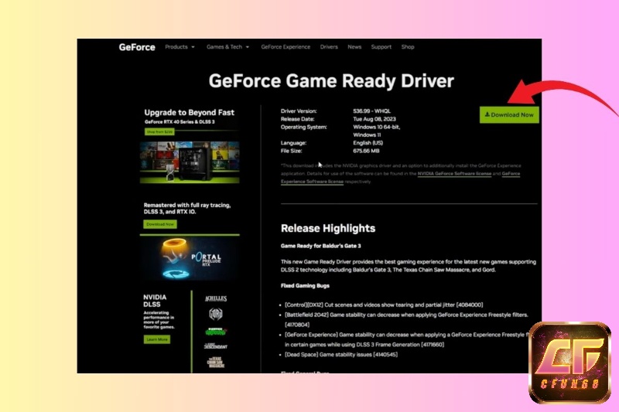Open the Portal Prelude RTX banner
This screenshot has width=619, height=412.
pyautogui.click(x=190, y=258)
